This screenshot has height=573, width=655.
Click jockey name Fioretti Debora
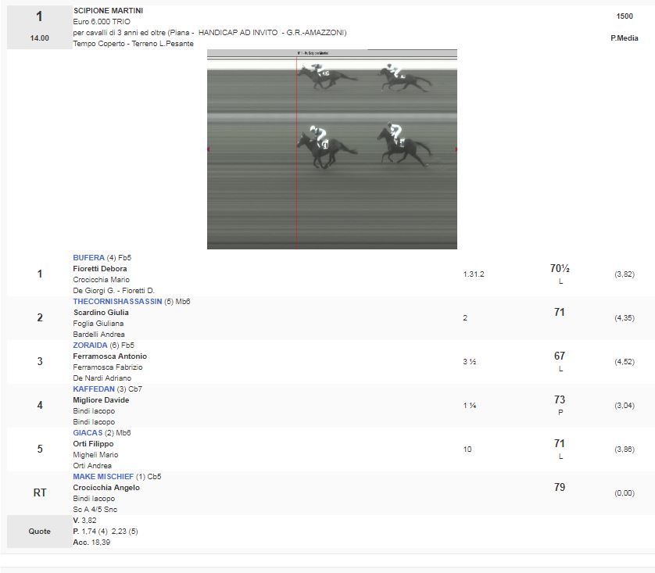[x=100, y=269]
